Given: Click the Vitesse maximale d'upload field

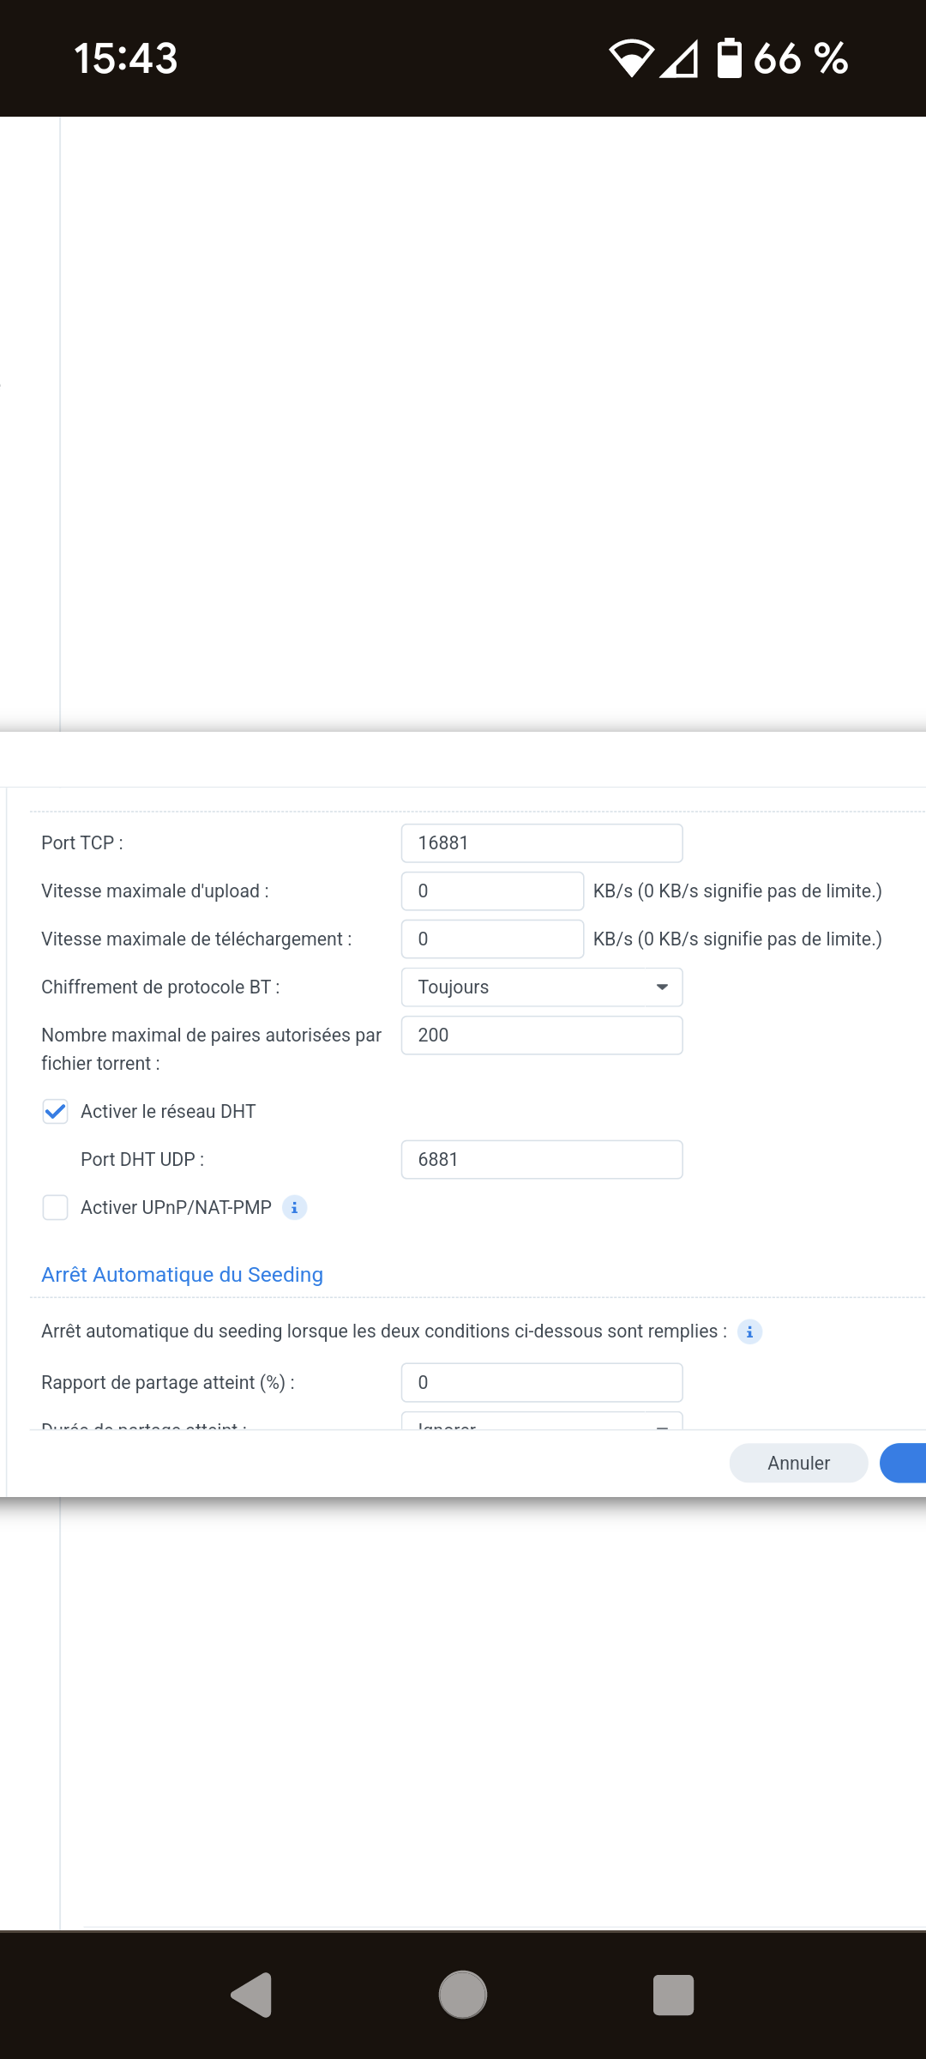Looking at the screenshot, I should (x=492, y=891).
